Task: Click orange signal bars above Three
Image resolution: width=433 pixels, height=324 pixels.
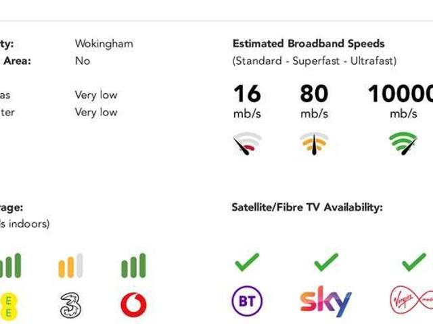Action: click(x=70, y=266)
